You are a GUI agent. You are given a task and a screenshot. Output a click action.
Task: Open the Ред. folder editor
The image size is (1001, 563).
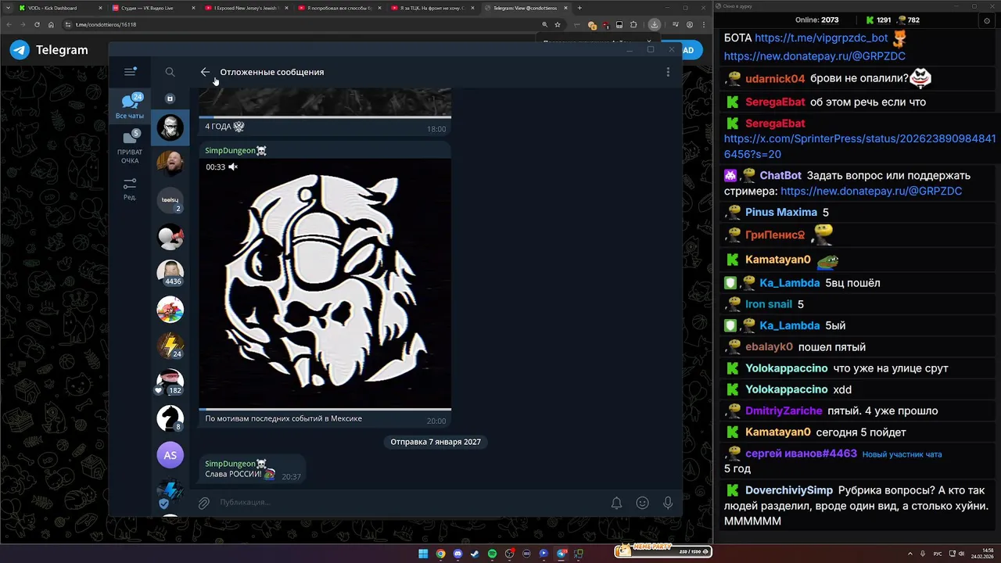130,188
